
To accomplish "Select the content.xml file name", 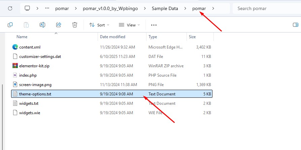I will (30, 47).
